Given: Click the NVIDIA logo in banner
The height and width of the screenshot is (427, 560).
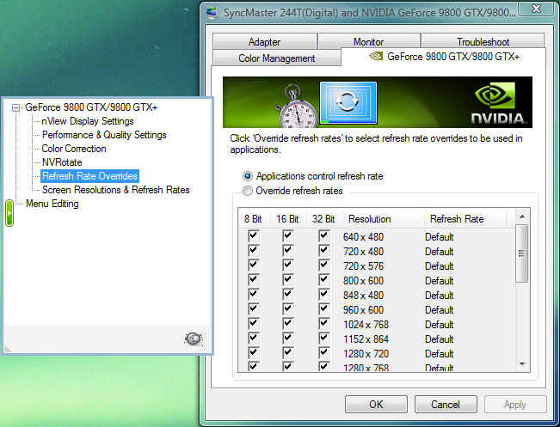Looking at the screenshot, I should [498, 103].
